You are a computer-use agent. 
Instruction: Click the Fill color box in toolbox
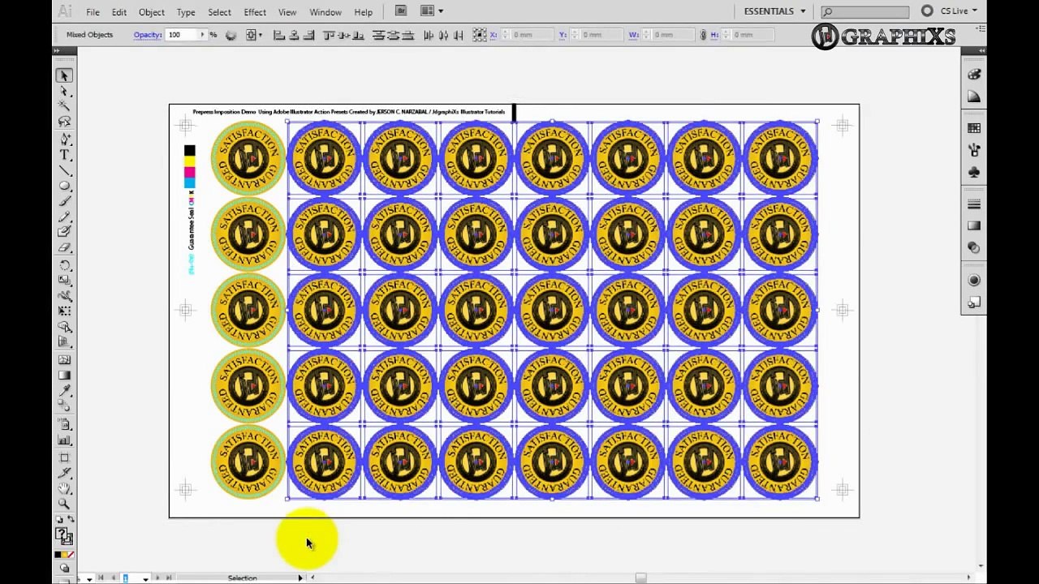pos(61,533)
